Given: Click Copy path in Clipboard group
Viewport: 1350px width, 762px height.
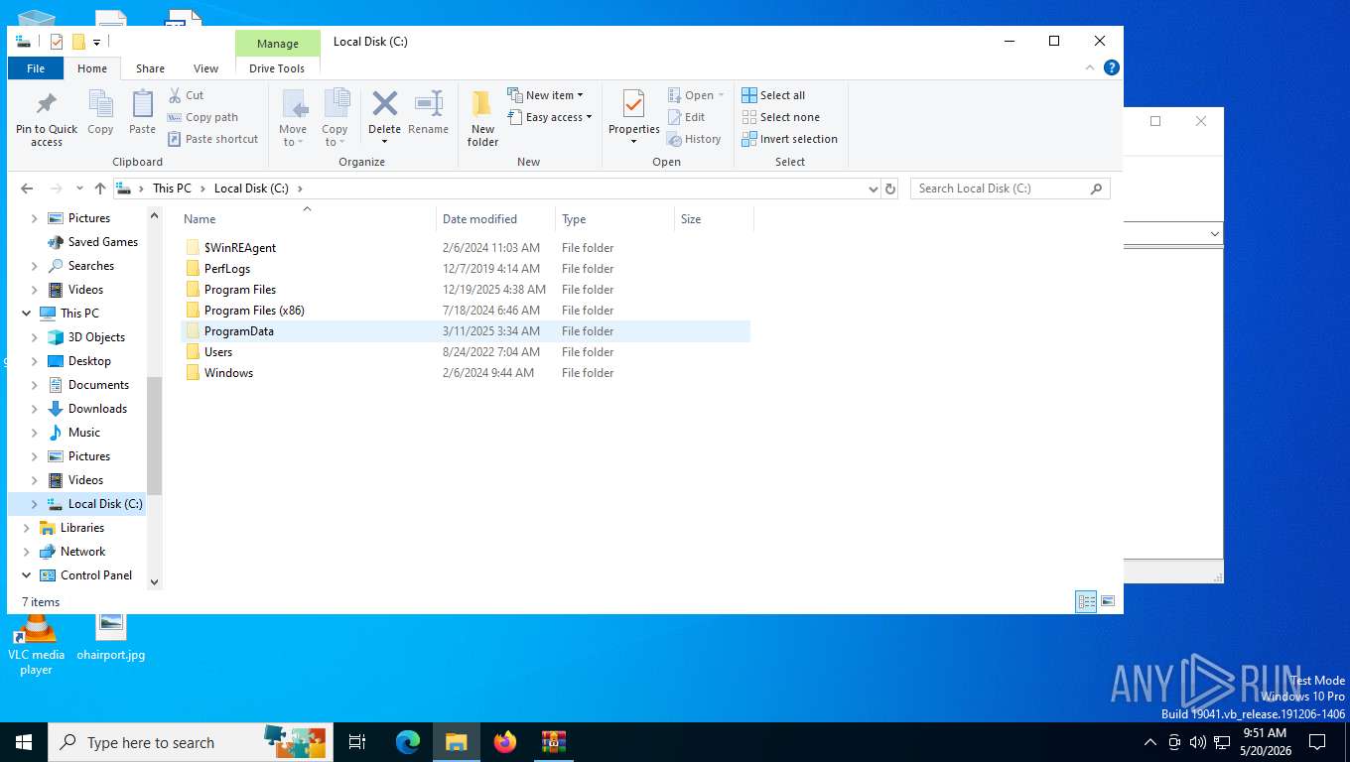Looking at the screenshot, I should (203, 117).
